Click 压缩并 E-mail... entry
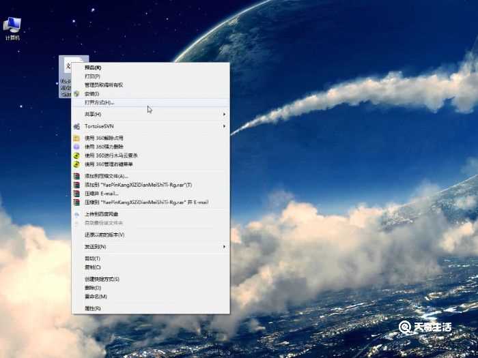The width and height of the screenshot is (478, 358). click(x=151, y=194)
